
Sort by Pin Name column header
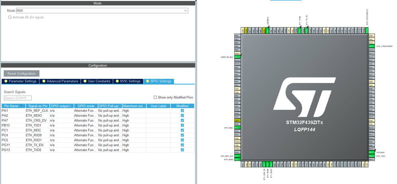(13, 106)
